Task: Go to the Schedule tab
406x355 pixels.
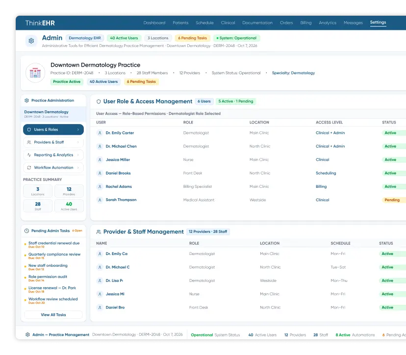Action: [204, 23]
